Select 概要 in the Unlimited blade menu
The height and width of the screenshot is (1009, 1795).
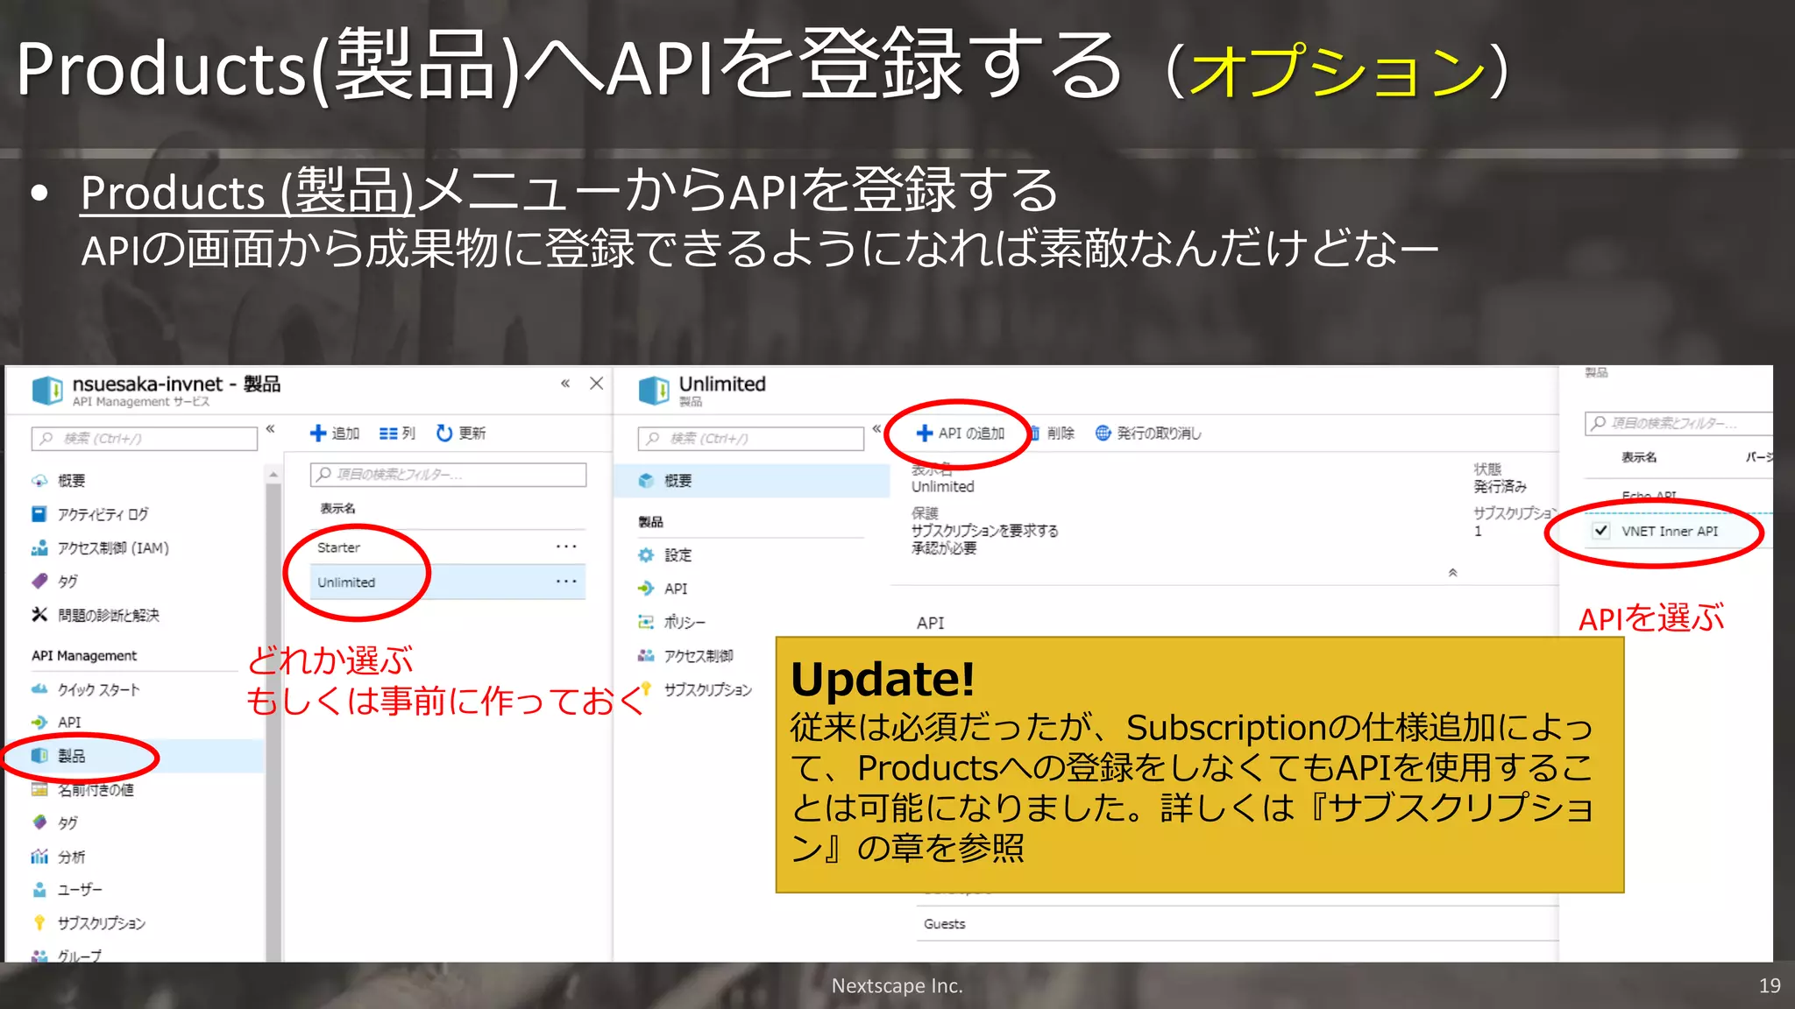[x=752, y=480]
